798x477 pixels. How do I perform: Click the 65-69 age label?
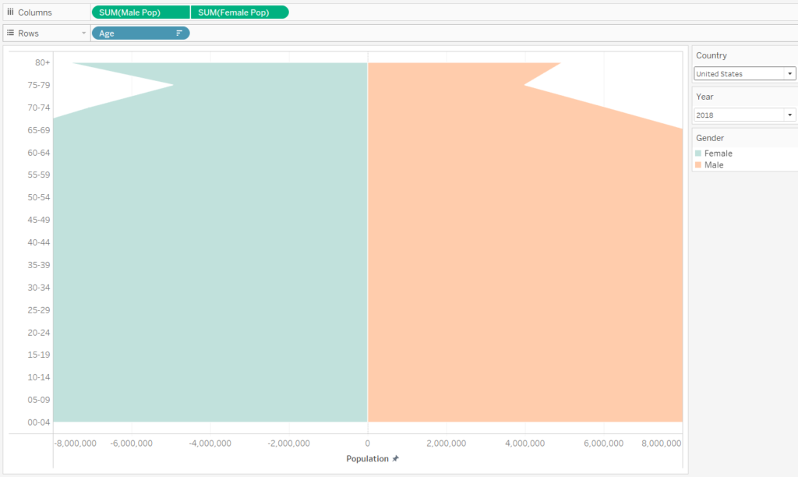39,130
